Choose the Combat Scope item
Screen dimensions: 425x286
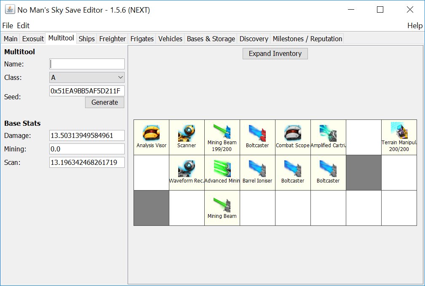click(x=293, y=137)
